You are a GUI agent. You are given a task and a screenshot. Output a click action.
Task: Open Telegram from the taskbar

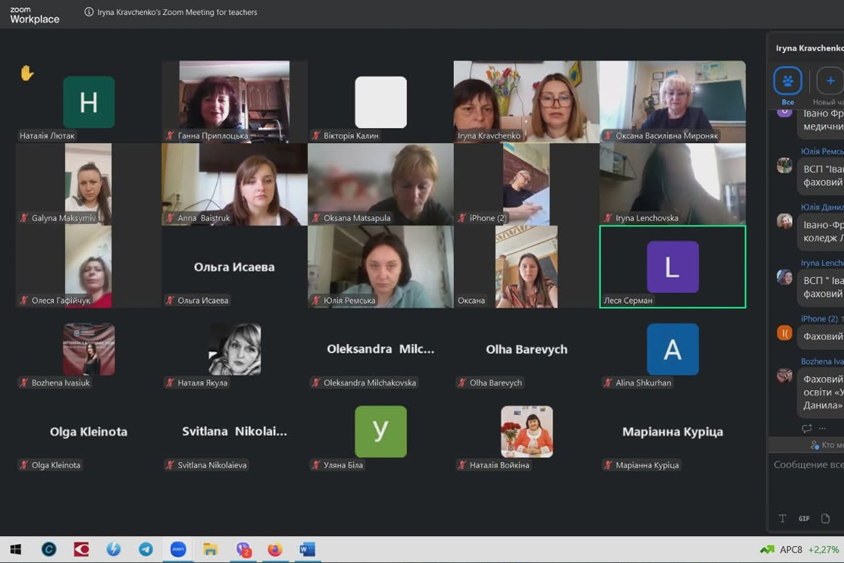tap(146, 549)
